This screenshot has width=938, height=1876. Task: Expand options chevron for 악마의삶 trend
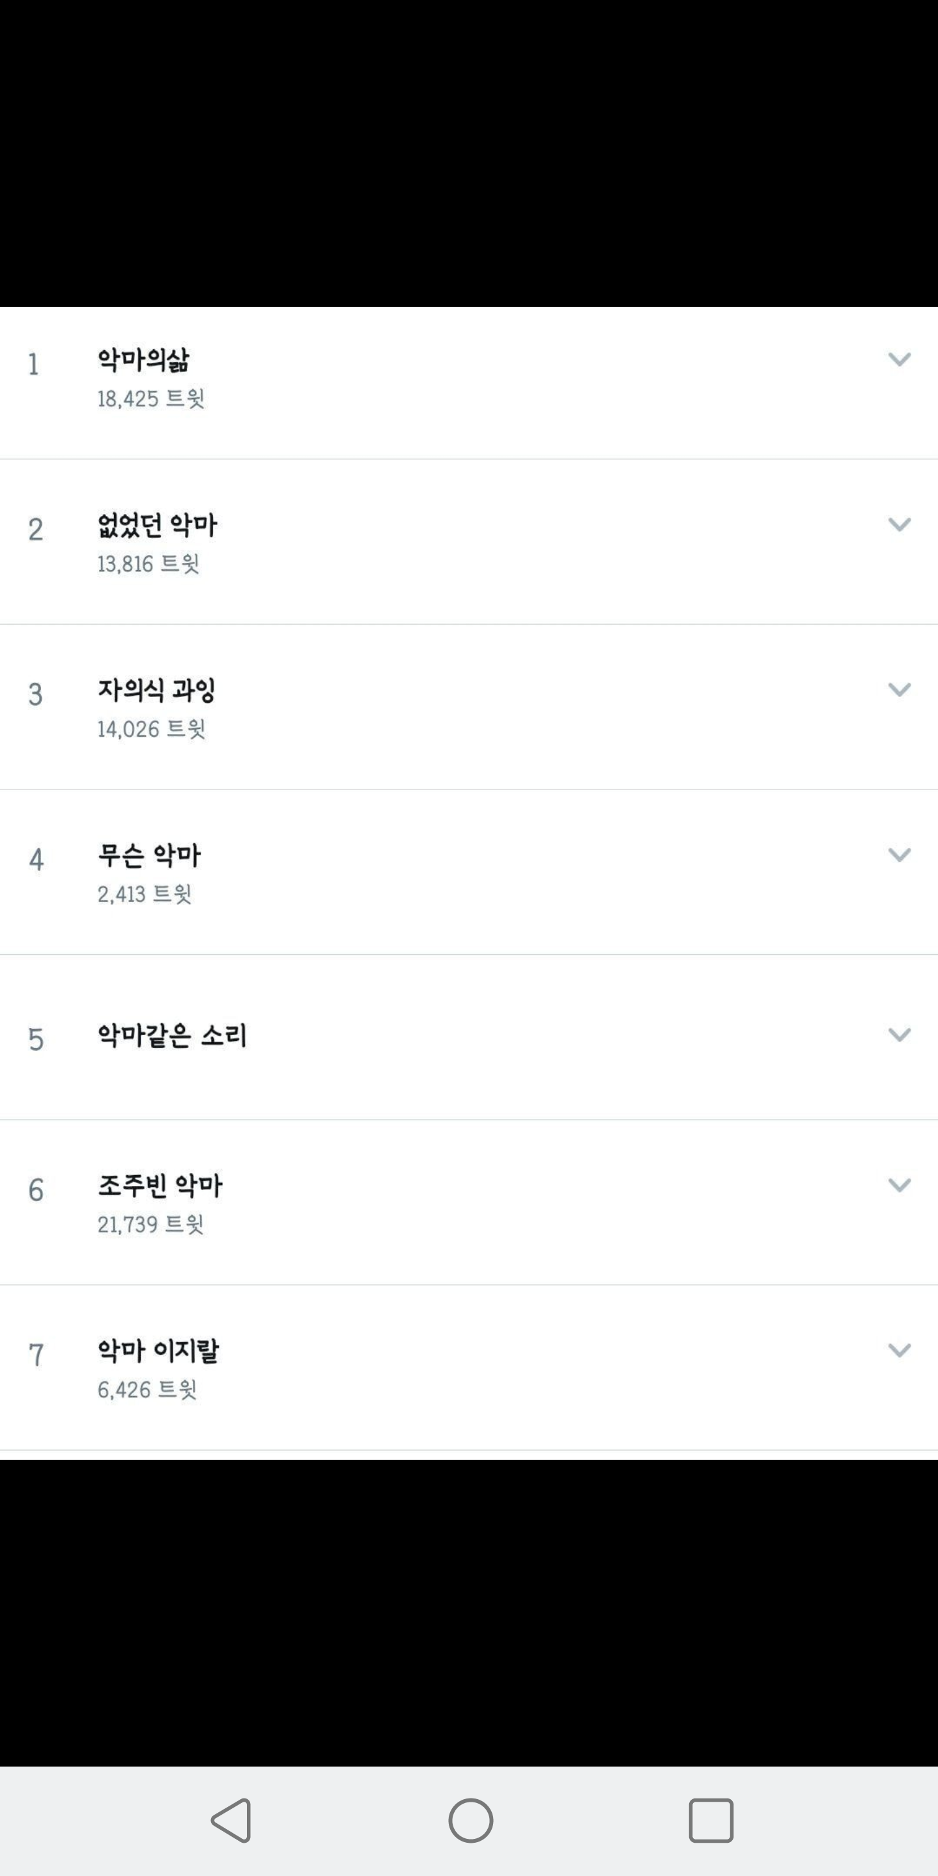[900, 359]
